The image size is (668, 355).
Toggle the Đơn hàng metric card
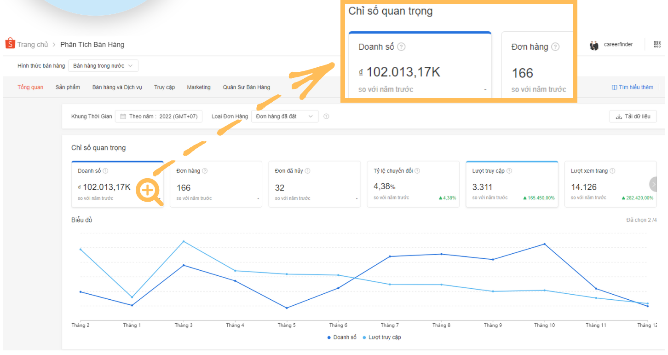pos(216,184)
